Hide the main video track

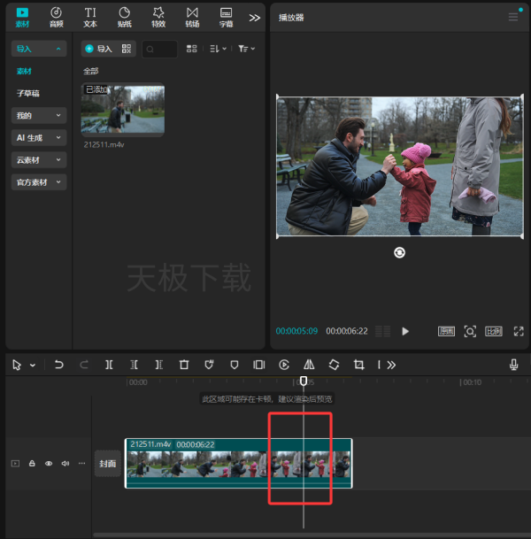click(x=49, y=464)
